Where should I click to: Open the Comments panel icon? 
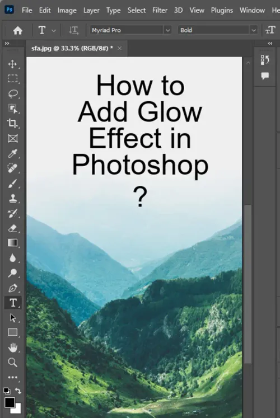tap(265, 76)
